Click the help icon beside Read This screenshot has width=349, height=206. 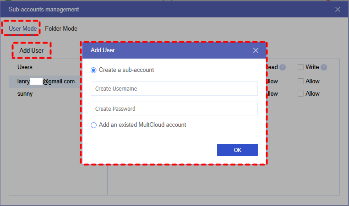click(283, 67)
